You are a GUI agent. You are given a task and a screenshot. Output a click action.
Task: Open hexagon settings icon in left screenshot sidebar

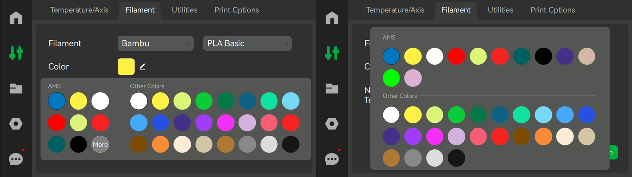(x=16, y=124)
